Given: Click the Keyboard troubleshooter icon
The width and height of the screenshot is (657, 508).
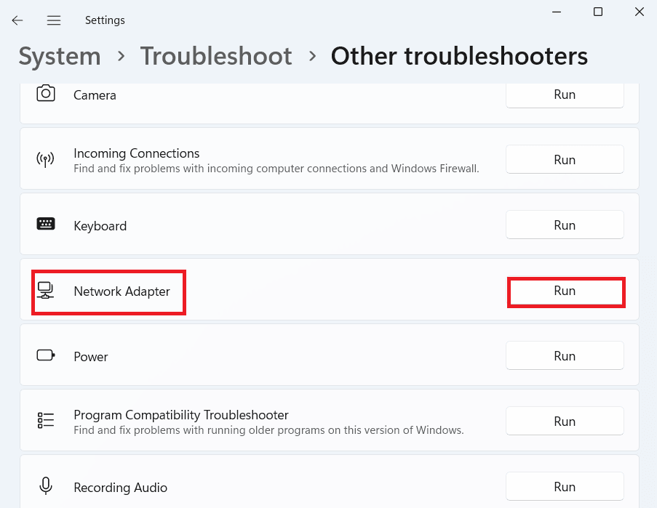Looking at the screenshot, I should tap(46, 224).
